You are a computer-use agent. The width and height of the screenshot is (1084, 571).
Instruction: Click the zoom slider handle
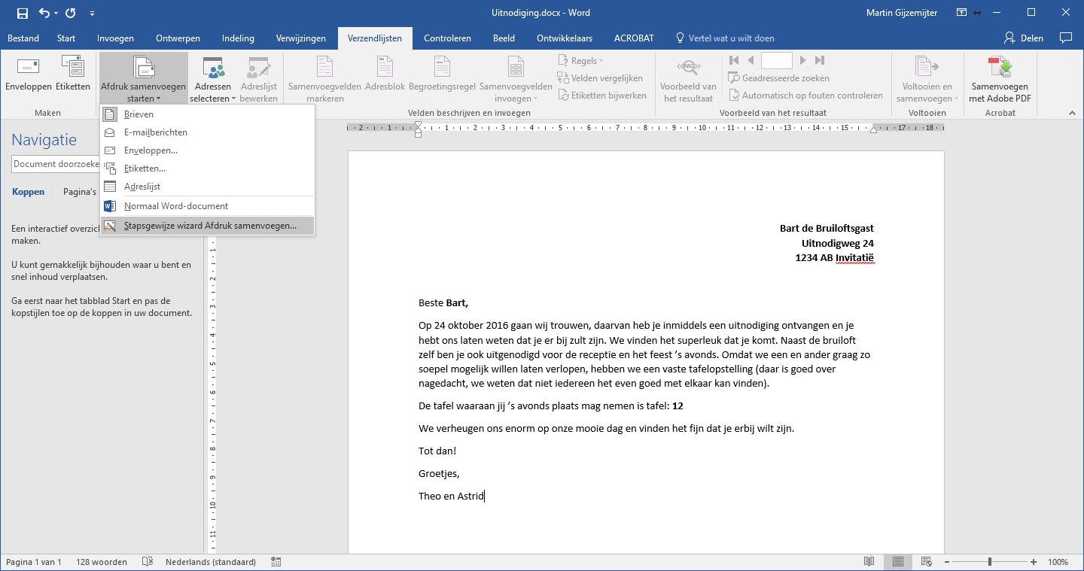point(989,562)
